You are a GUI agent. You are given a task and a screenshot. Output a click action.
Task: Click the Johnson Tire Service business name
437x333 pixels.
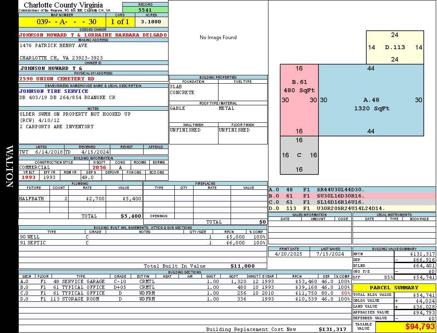click(54, 91)
